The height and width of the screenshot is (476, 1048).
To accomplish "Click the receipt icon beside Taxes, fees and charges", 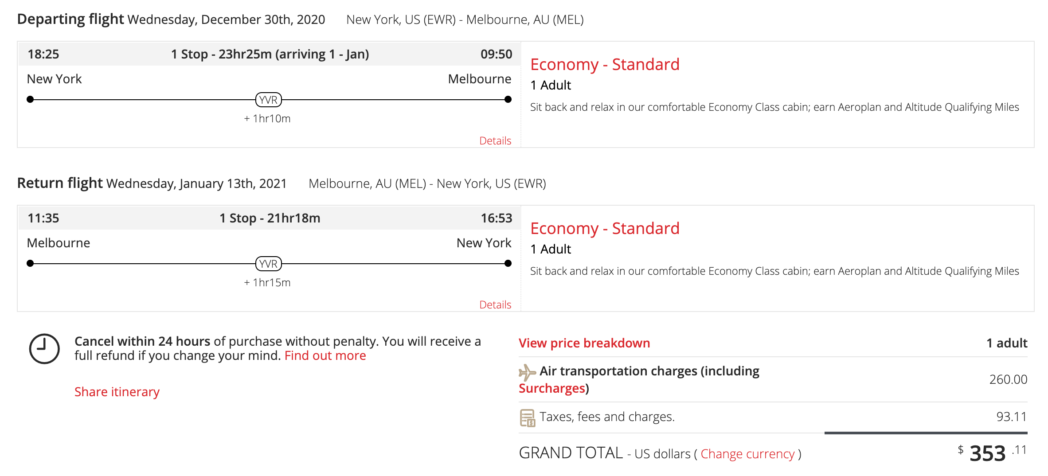I will click(527, 417).
